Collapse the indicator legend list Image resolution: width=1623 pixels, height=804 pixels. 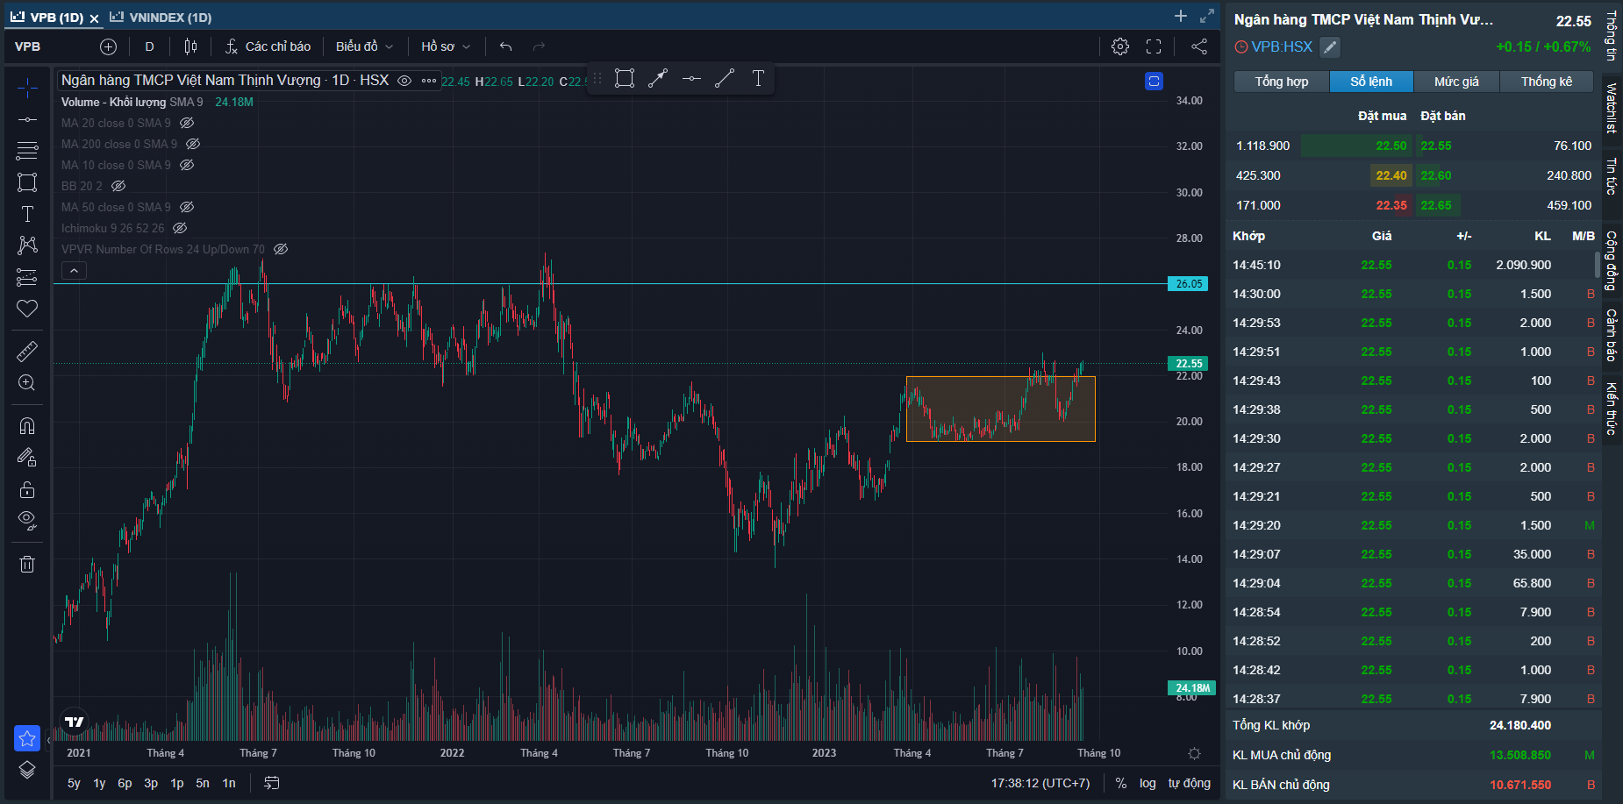[74, 271]
